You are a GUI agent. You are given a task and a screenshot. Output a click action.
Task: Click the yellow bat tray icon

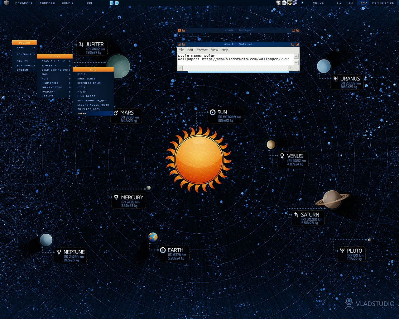(x=290, y=3)
